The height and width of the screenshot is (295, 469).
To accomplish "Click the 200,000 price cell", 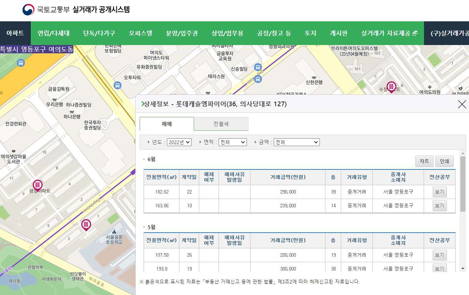I will coord(288,255).
